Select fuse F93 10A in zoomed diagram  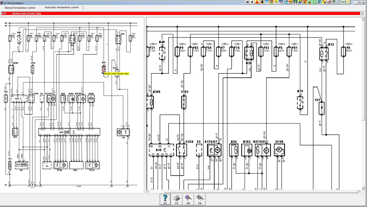coord(261,51)
